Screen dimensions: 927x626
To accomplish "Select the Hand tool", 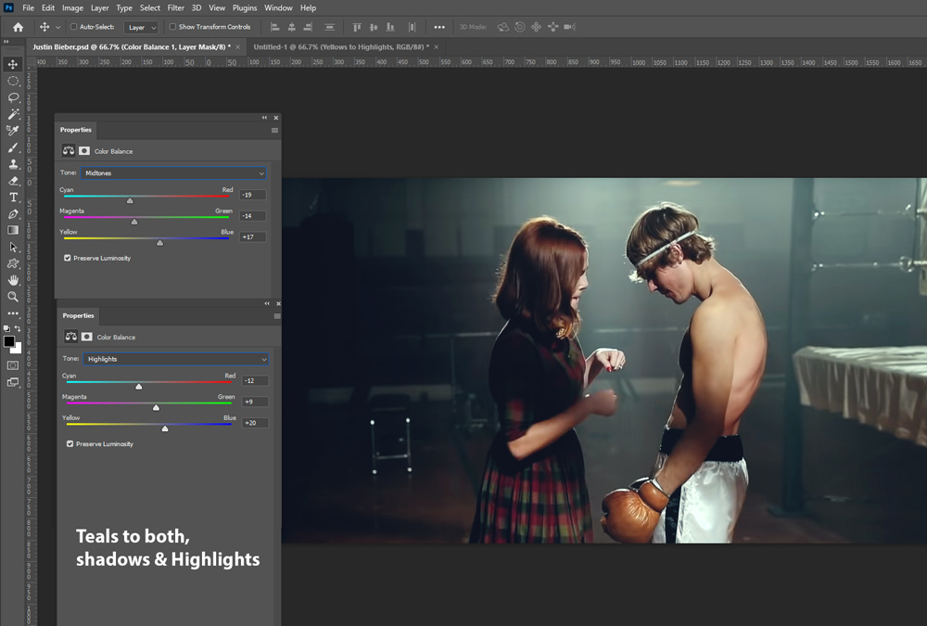I will coord(13,280).
